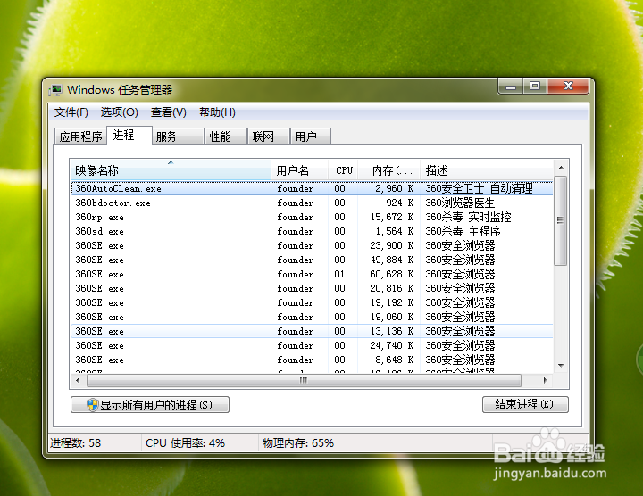
Task: Select 360SE.exe using 8,648 K
Action: [x=312, y=360]
